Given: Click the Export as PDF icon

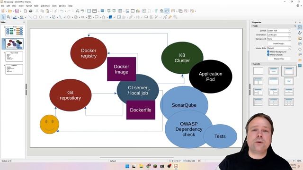Looking at the screenshot, I should click(x=25, y=11).
